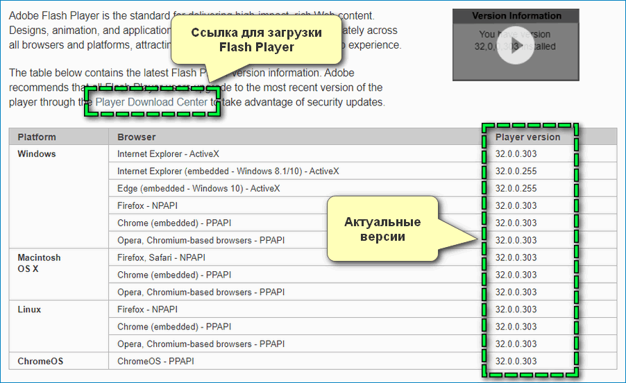Click version 32.0.0.255 for Internet Explorer embedded
This screenshot has height=383, width=626.
point(516,171)
